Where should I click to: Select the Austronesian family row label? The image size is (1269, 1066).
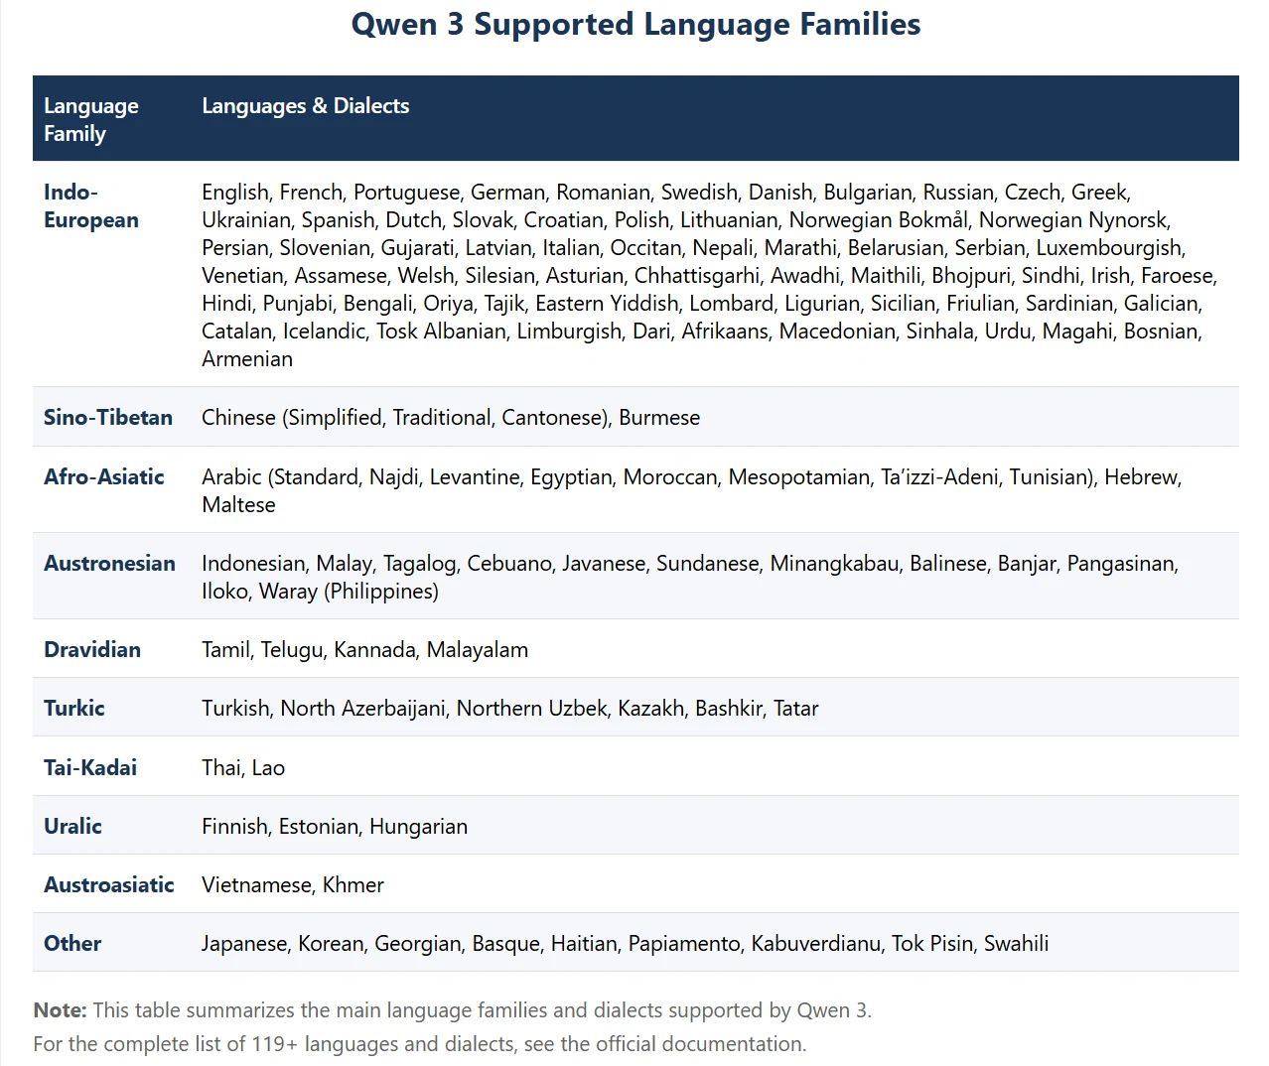109,563
